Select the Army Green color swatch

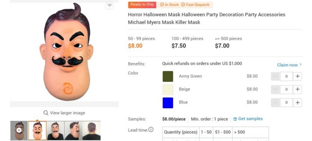pos(168,76)
